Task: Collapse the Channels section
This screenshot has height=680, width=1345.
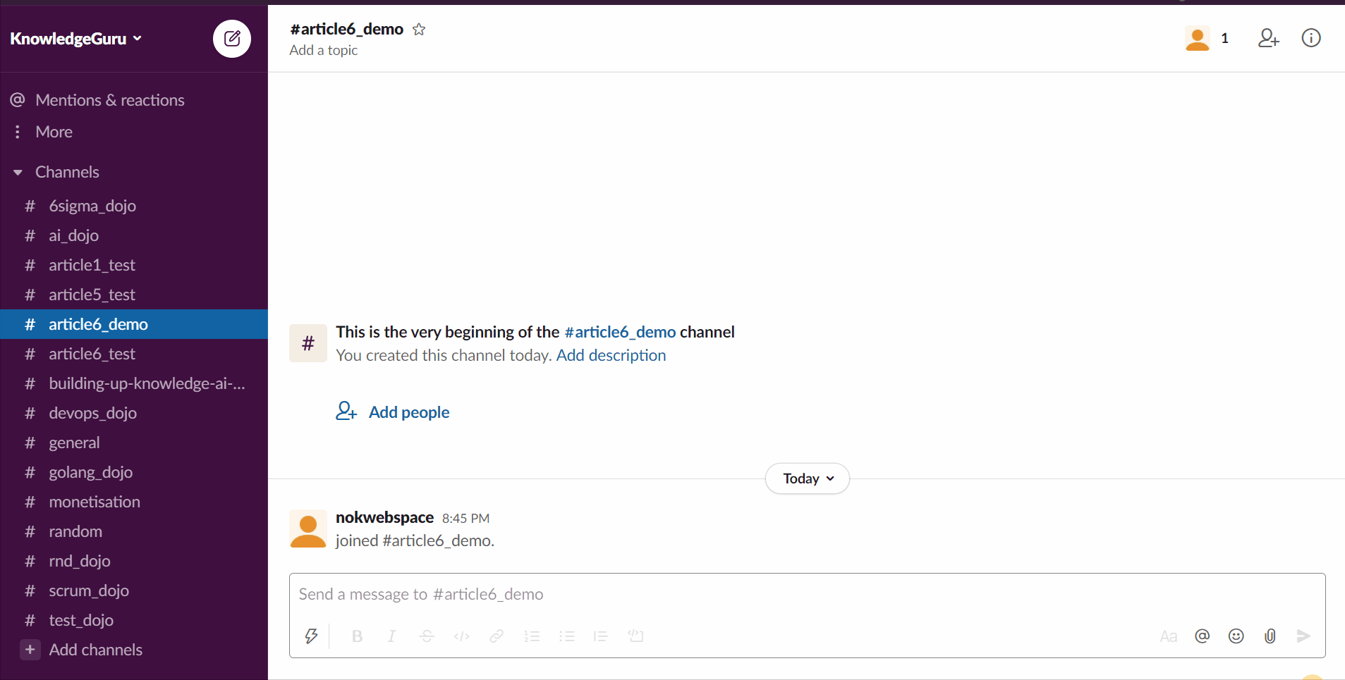Action: pyautogui.click(x=18, y=172)
